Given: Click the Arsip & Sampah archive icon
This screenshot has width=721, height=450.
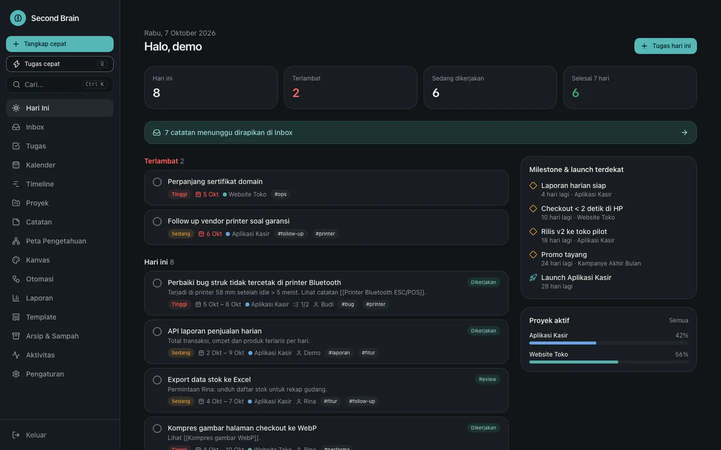Looking at the screenshot, I should [x=16, y=336].
